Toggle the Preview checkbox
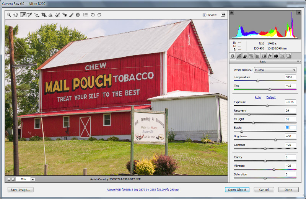Viewport: 306px width, 199px height. [x=204, y=15]
